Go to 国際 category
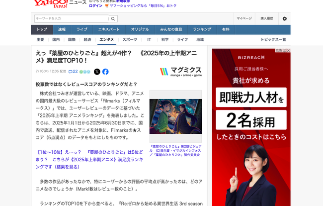 pos(72,40)
